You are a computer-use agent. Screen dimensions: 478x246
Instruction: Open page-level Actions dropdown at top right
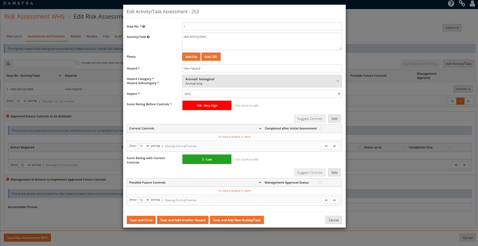point(452,28)
